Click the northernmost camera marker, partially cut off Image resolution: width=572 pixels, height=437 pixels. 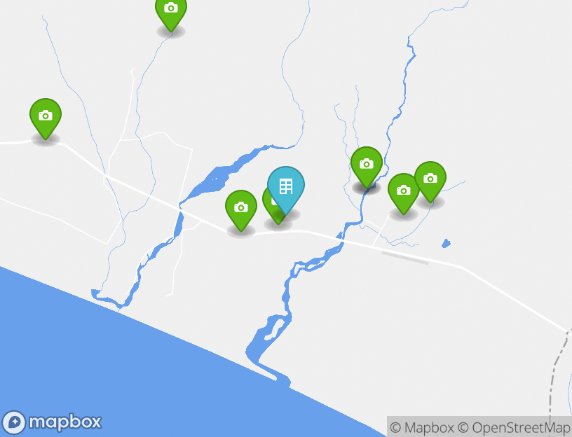(x=171, y=11)
